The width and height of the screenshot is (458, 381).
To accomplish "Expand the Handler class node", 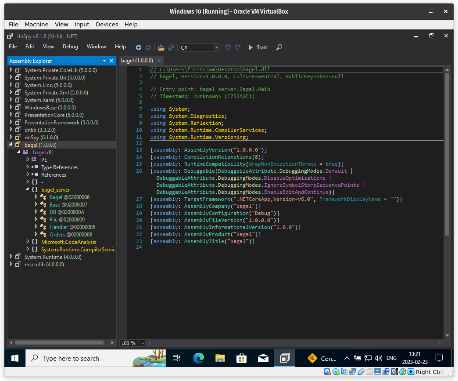I will (36, 227).
